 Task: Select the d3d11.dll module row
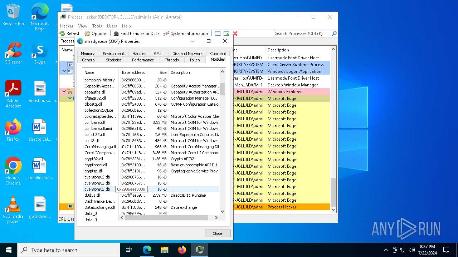point(151,195)
